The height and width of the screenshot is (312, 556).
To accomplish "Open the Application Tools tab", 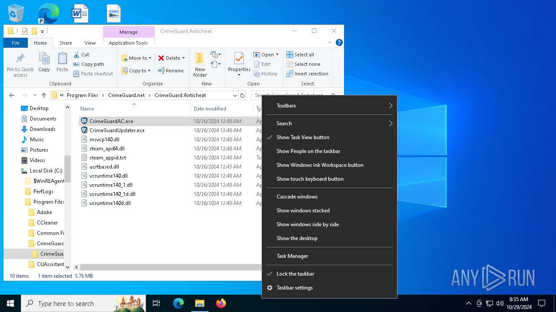I will pos(128,43).
